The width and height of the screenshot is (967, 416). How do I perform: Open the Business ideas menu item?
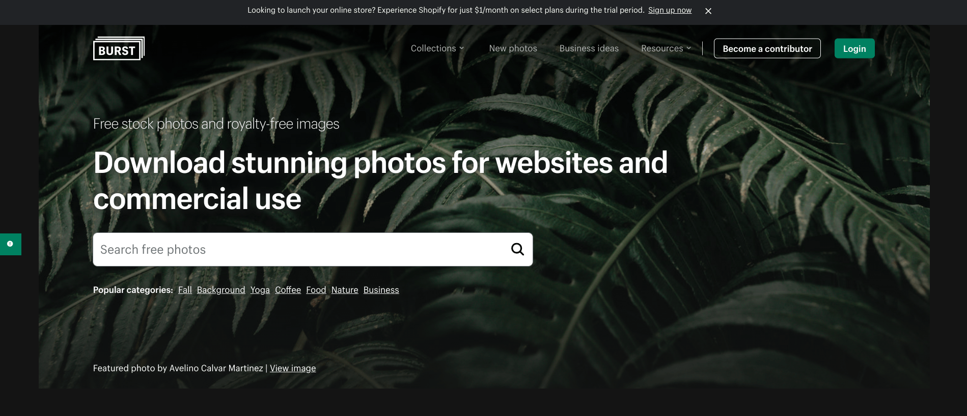pyautogui.click(x=589, y=48)
